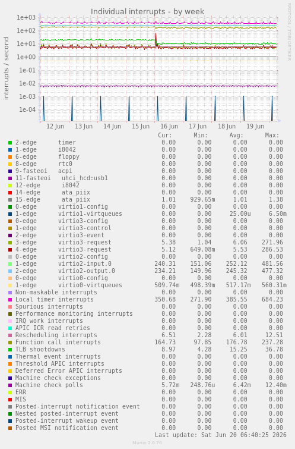Click the interrupts / second axis label
Image resolution: width=295 pixels, height=449 pixels.
click(7, 68)
